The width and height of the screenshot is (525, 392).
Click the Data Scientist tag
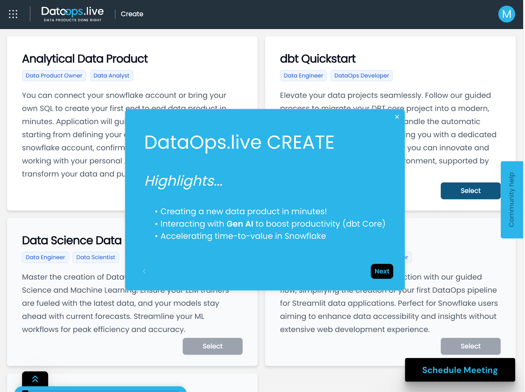tap(95, 257)
